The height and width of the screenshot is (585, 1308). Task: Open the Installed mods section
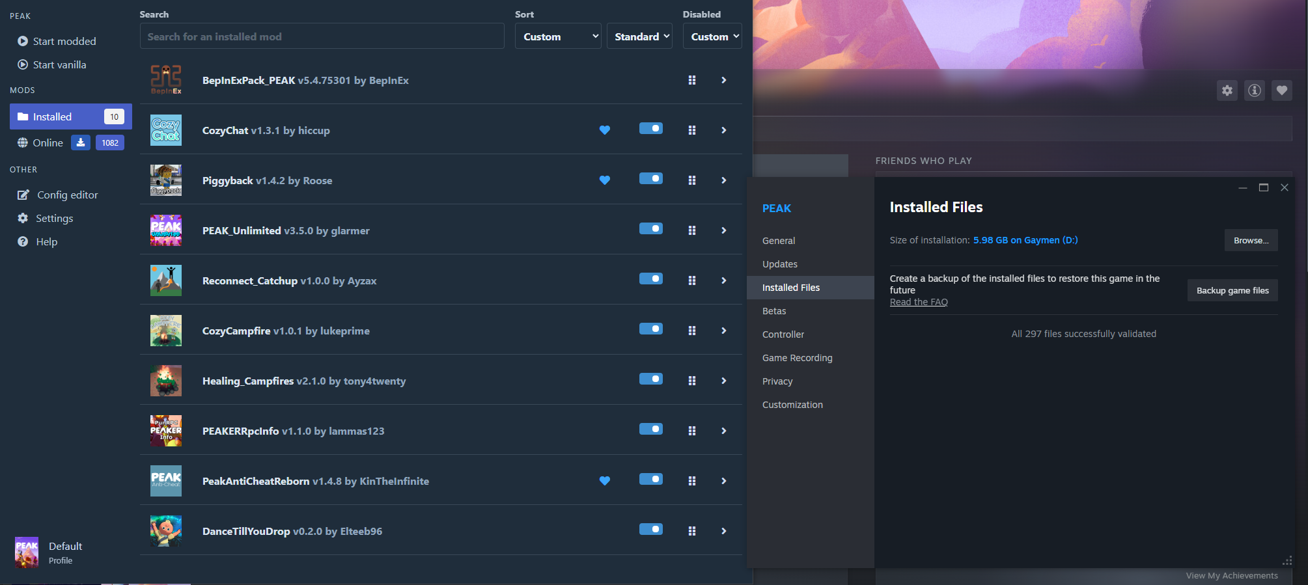coord(71,116)
